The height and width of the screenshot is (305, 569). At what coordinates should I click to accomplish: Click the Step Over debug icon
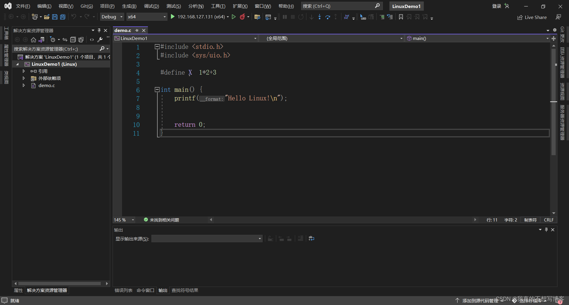[327, 17]
